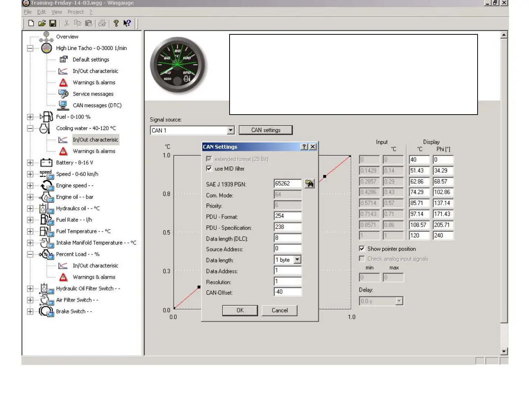
Task: Click the Cooling water gauge icon
Action: coord(45,128)
